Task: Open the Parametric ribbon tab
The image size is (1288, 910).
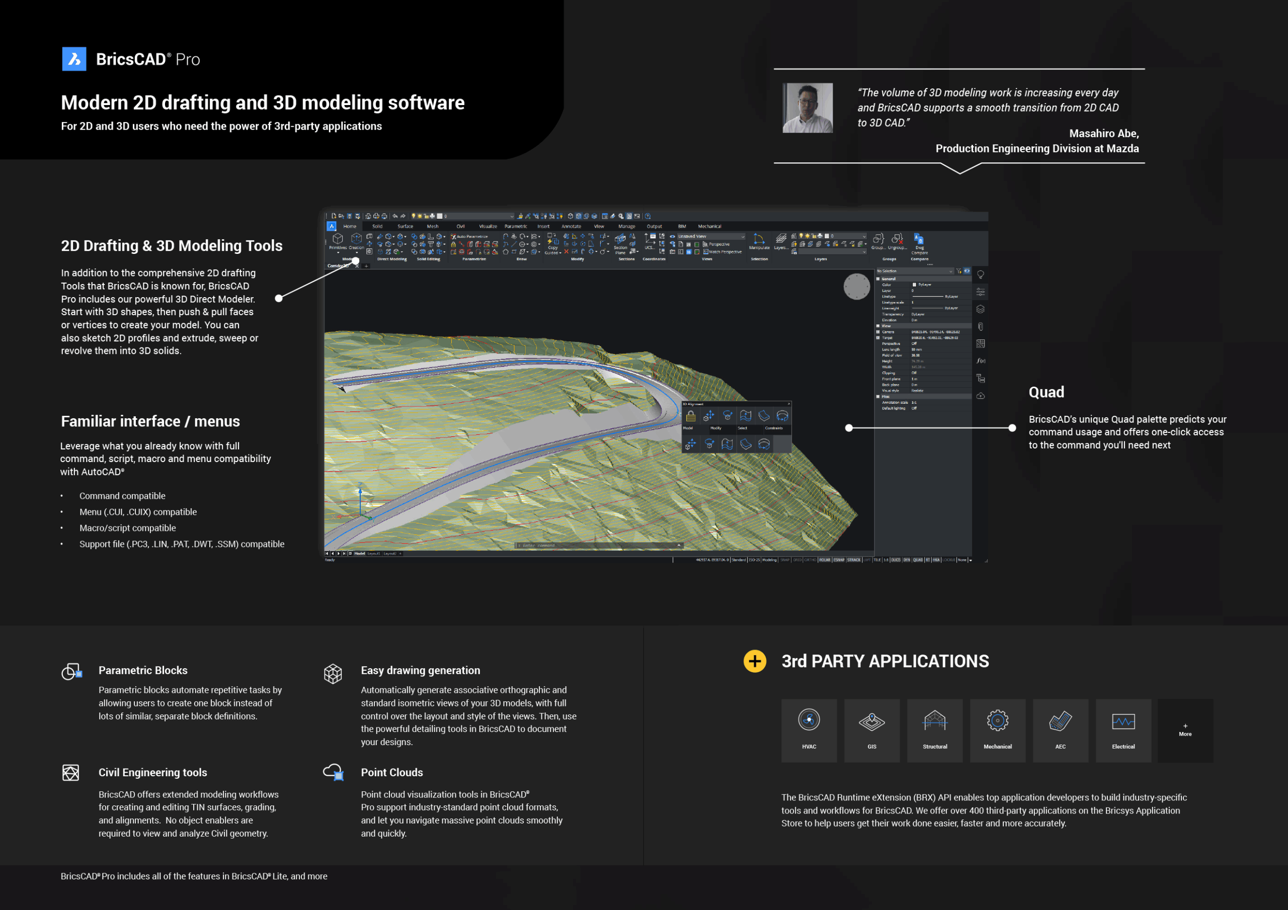Action: 516,227
